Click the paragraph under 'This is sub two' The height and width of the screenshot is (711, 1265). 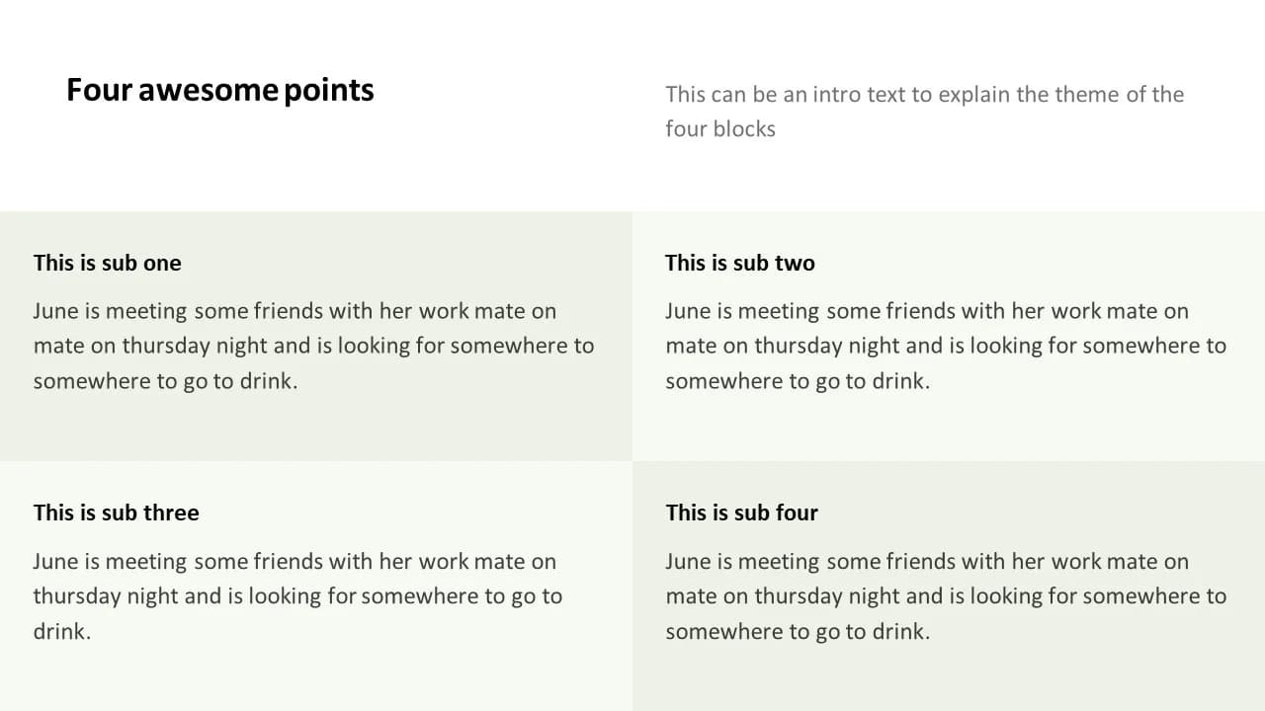tap(946, 346)
